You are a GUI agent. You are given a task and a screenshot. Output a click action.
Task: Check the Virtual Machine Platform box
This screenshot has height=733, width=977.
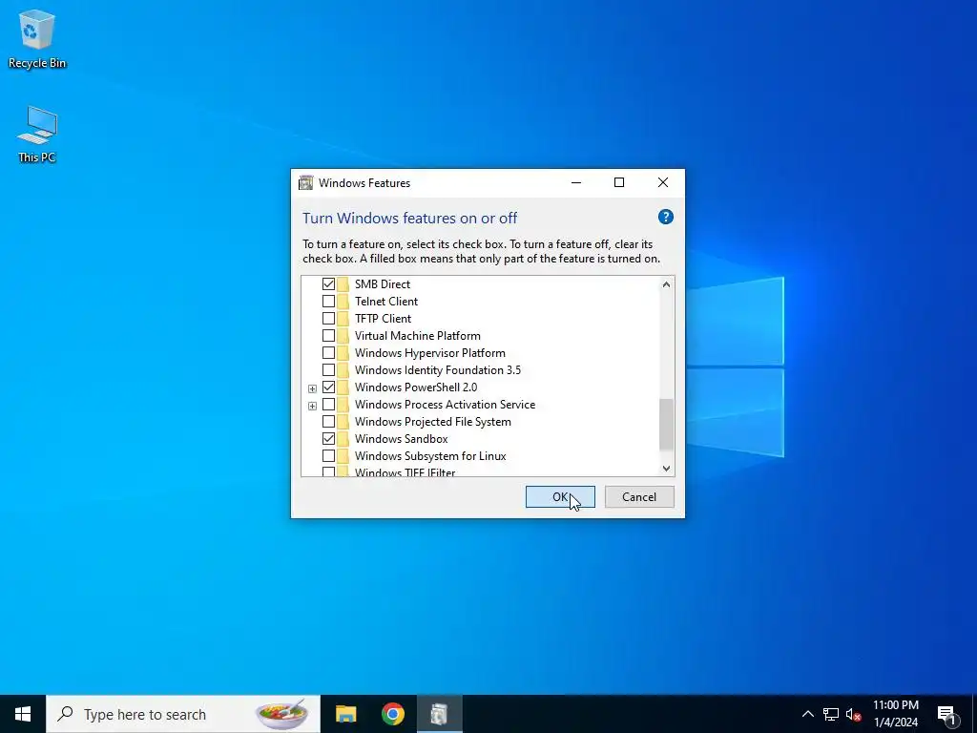tap(328, 336)
